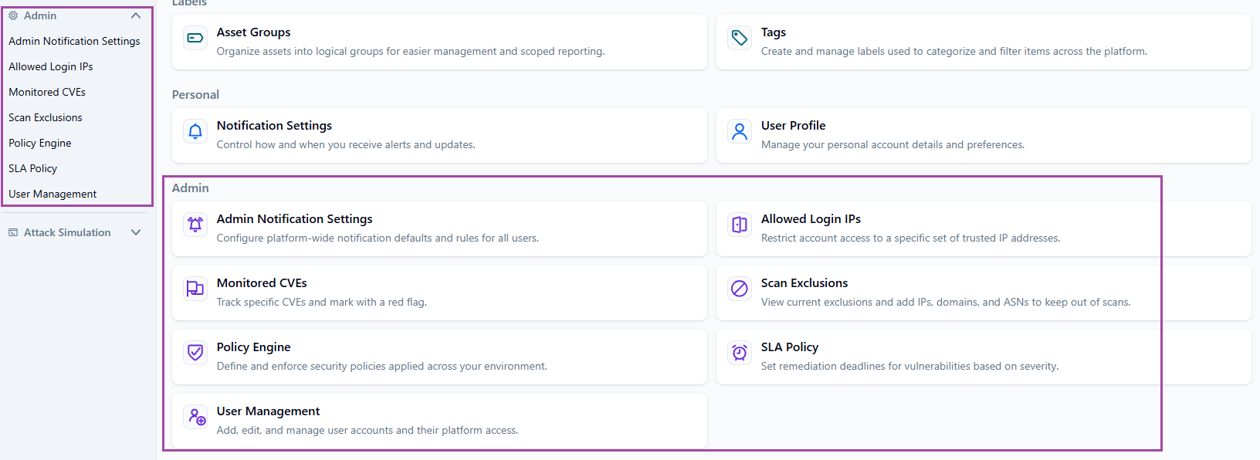Click the SLA Policy alarm clock icon
The width and height of the screenshot is (1260, 460).
click(740, 353)
